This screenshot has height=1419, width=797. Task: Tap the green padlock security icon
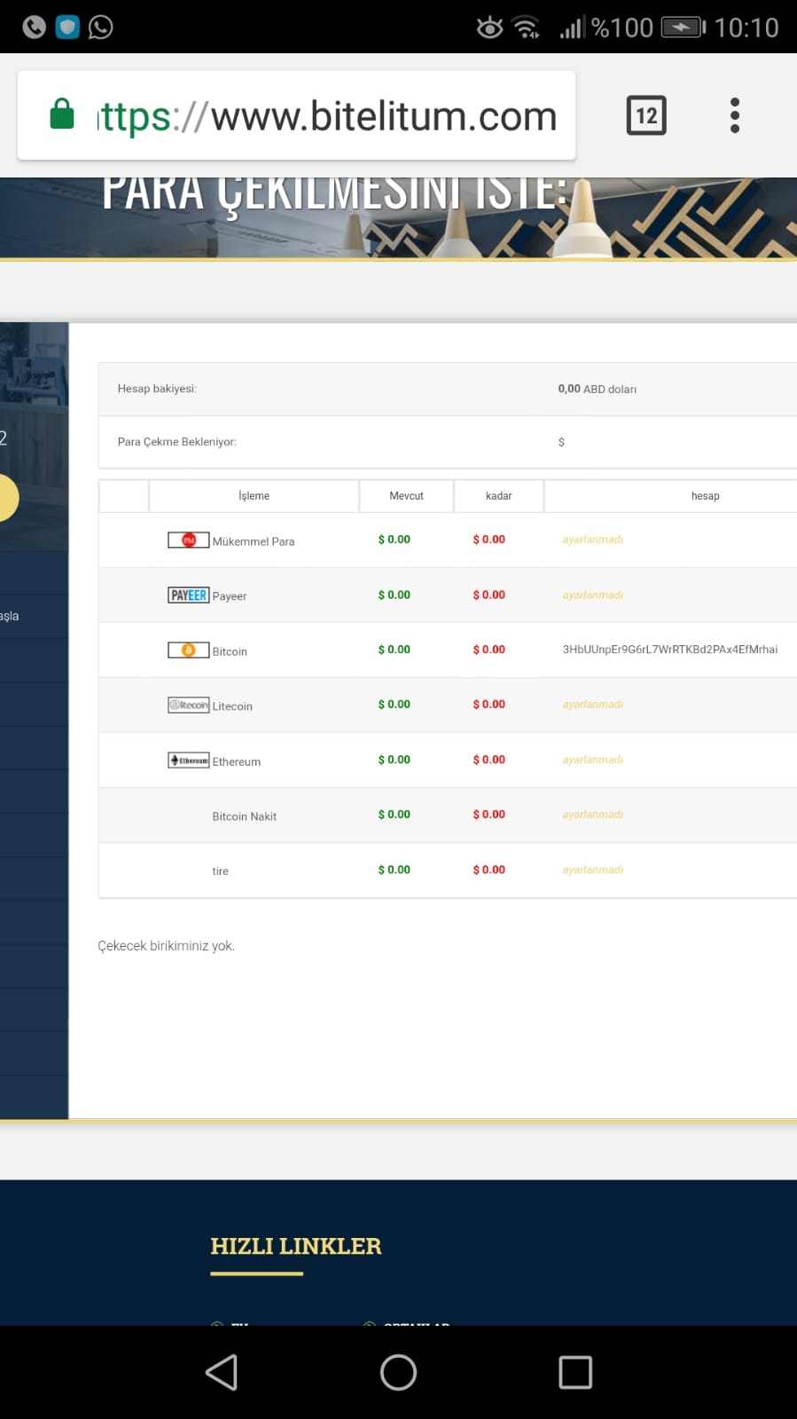click(62, 114)
